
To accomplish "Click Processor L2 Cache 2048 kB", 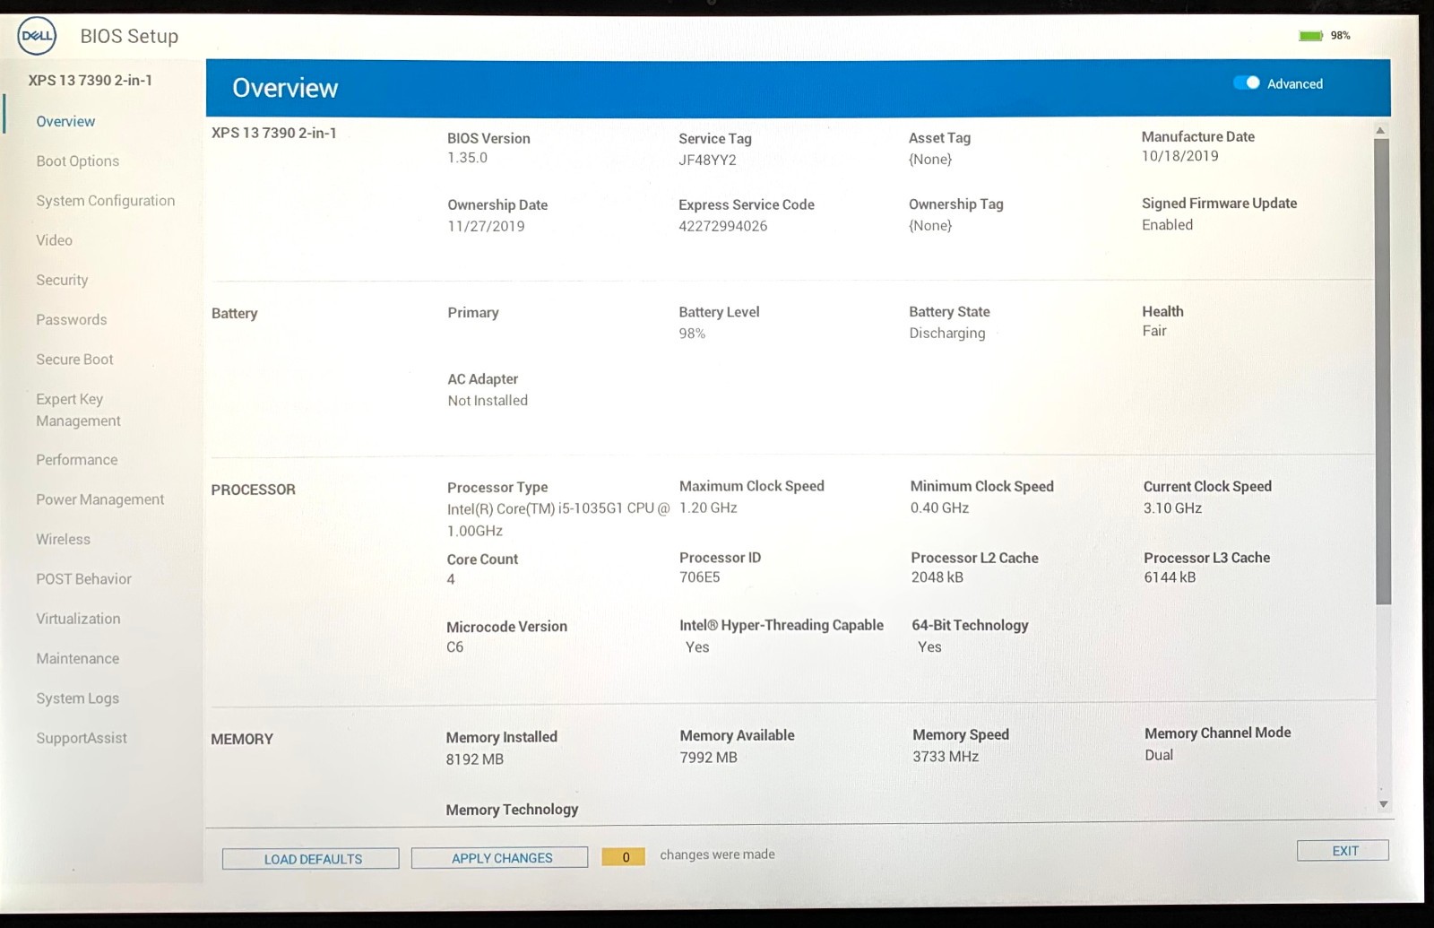I will (x=937, y=577).
